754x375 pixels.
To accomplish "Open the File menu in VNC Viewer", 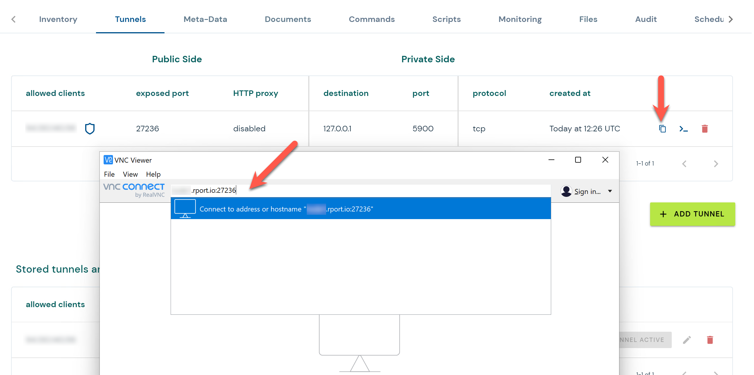I will point(109,174).
